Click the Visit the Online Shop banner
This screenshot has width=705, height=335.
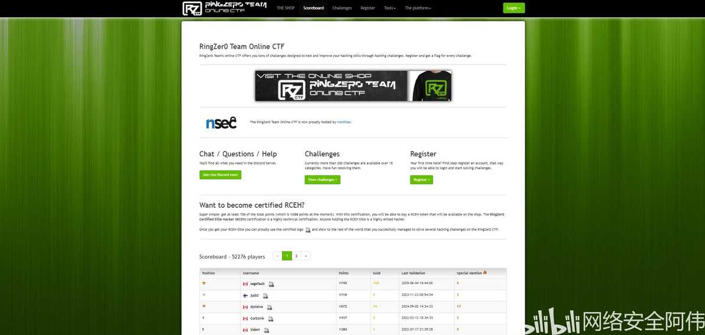click(353, 85)
